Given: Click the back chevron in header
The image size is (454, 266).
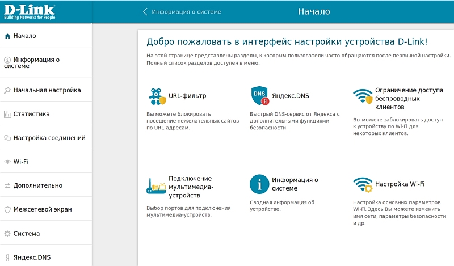Looking at the screenshot, I should coord(145,12).
